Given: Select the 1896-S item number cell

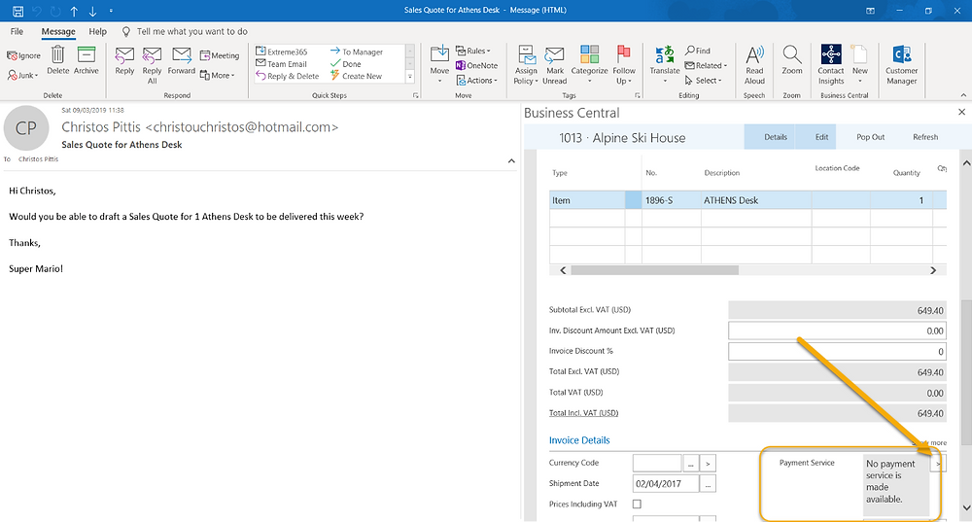Looking at the screenshot, I should click(670, 200).
